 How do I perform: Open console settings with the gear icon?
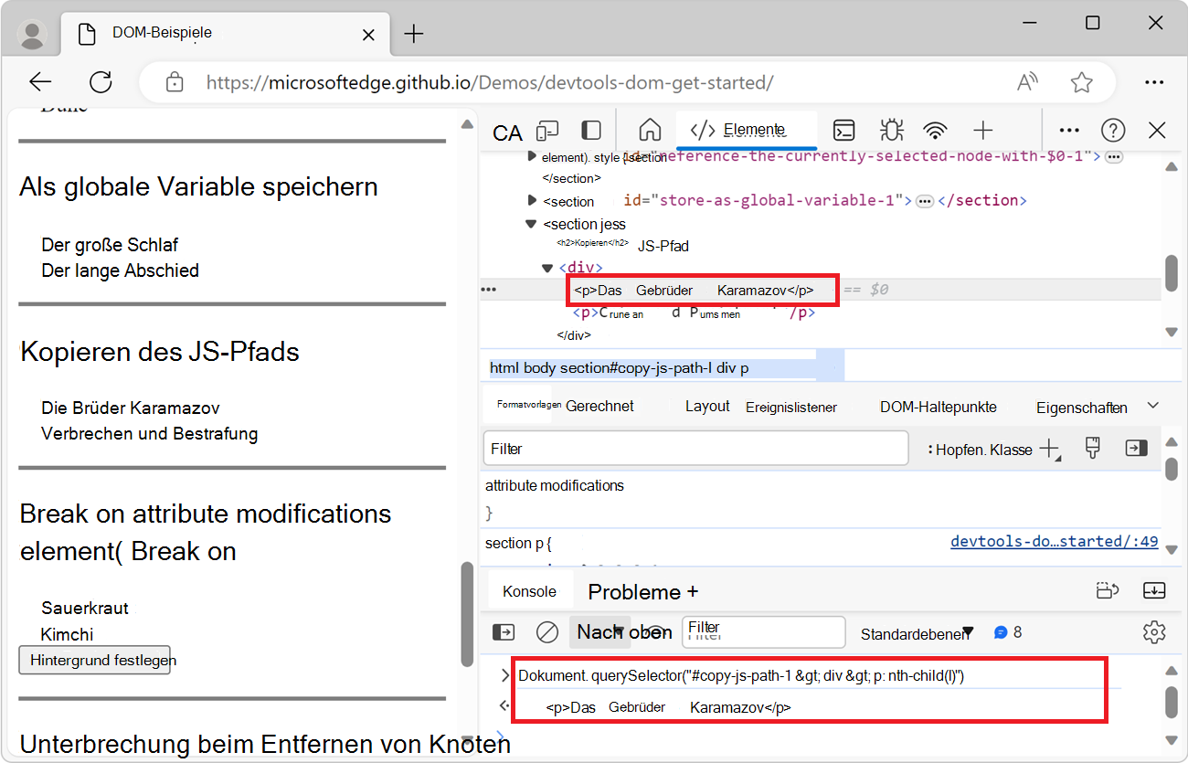(1154, 631)
